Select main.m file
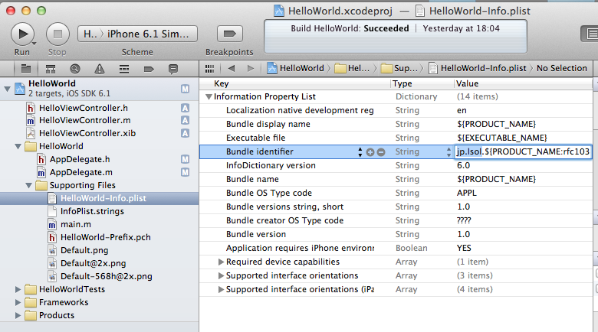 75,225
